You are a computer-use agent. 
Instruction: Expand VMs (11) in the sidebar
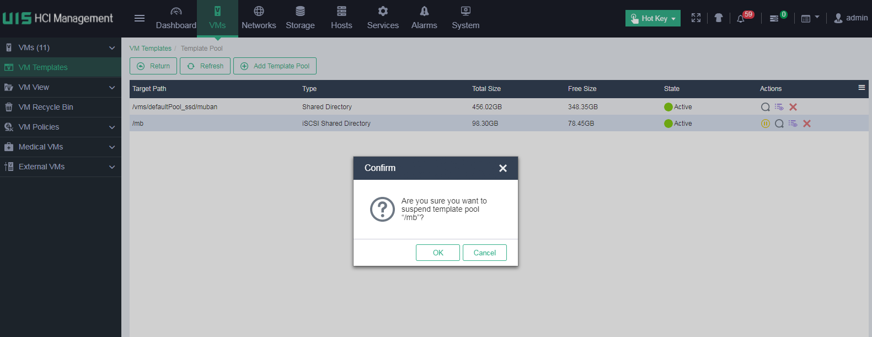[61, 47]
